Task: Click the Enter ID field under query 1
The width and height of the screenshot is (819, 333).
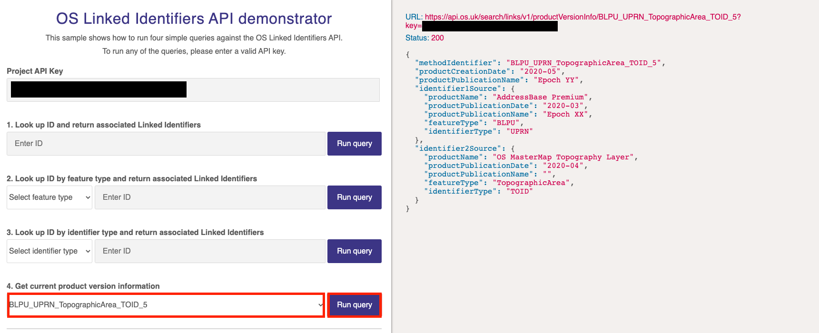Action: tap(166, 144)
